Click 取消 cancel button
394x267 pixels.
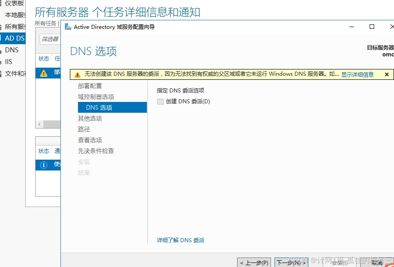click(377, 263)
